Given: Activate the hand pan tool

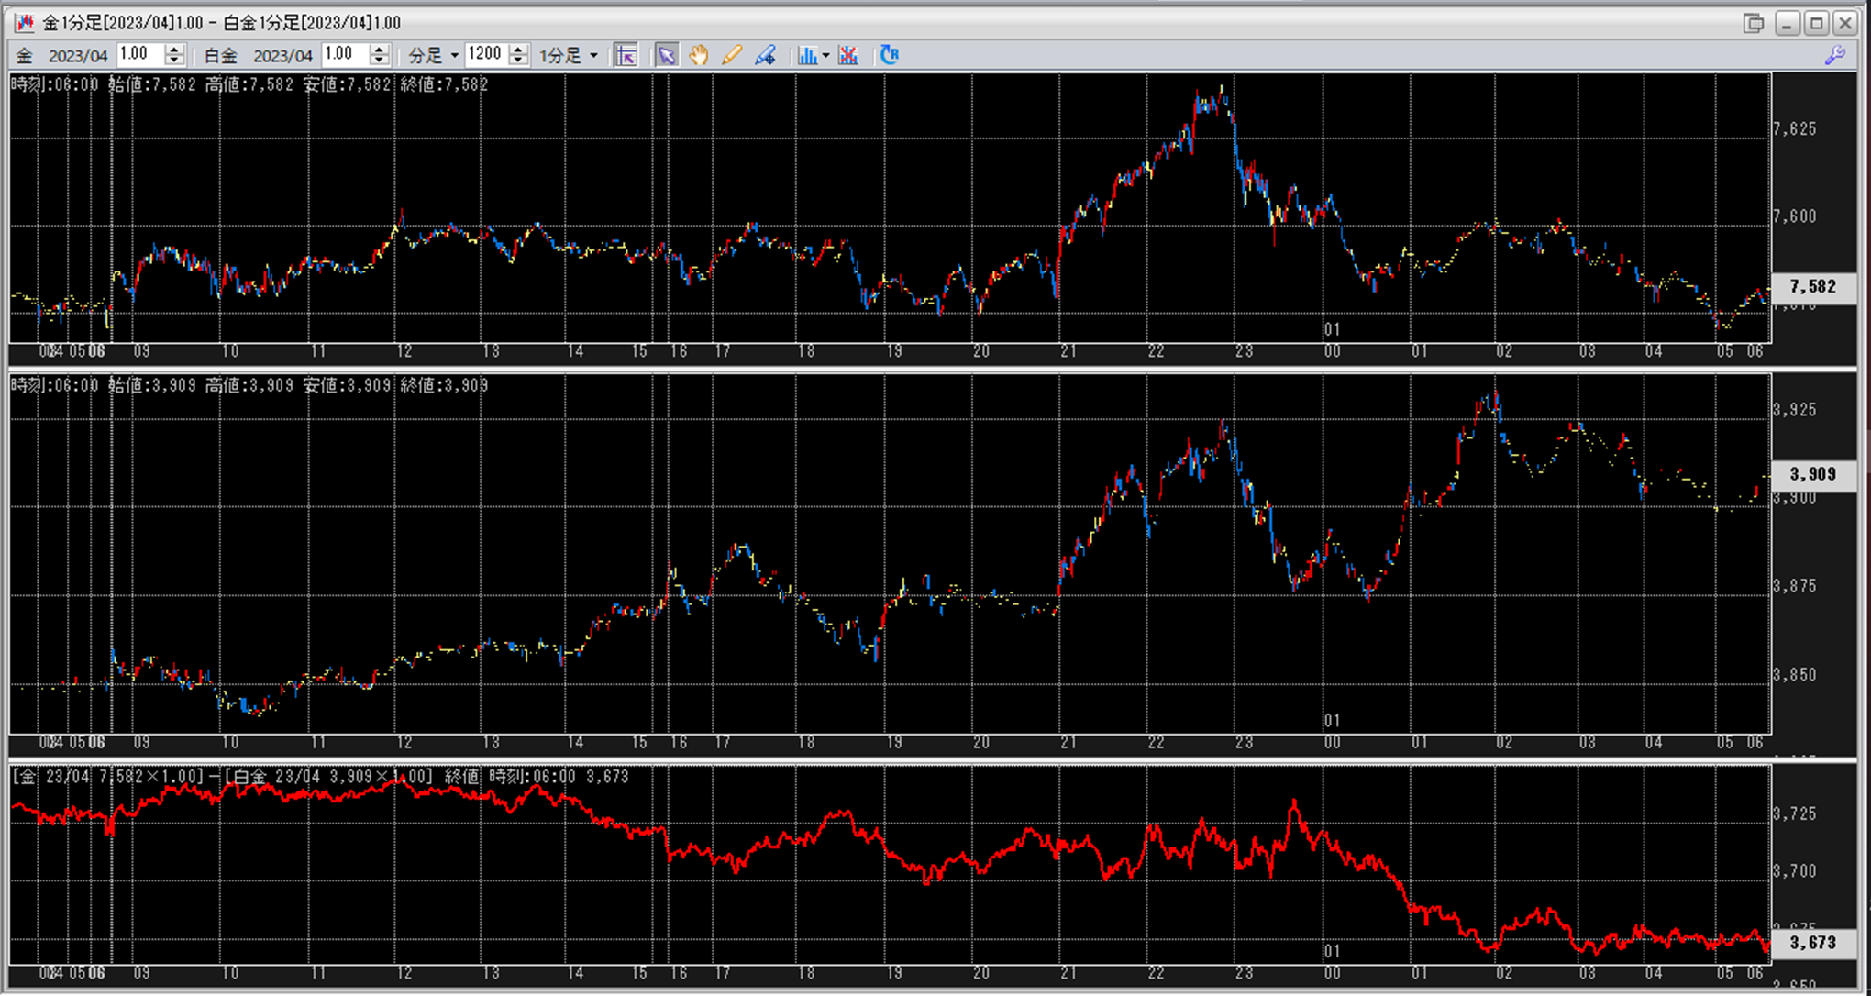Looking at the screenshot, I should pos(699,56).
